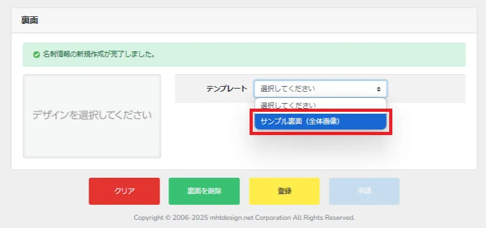
Task: Click the Copyright mhtdesign.net footer text
Action: pyautogui.click(x=244, y=218)
